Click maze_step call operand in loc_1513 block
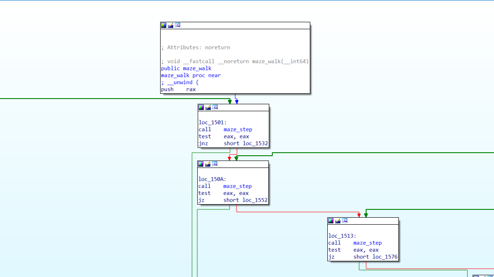The image size is (494, 277). 367,243
